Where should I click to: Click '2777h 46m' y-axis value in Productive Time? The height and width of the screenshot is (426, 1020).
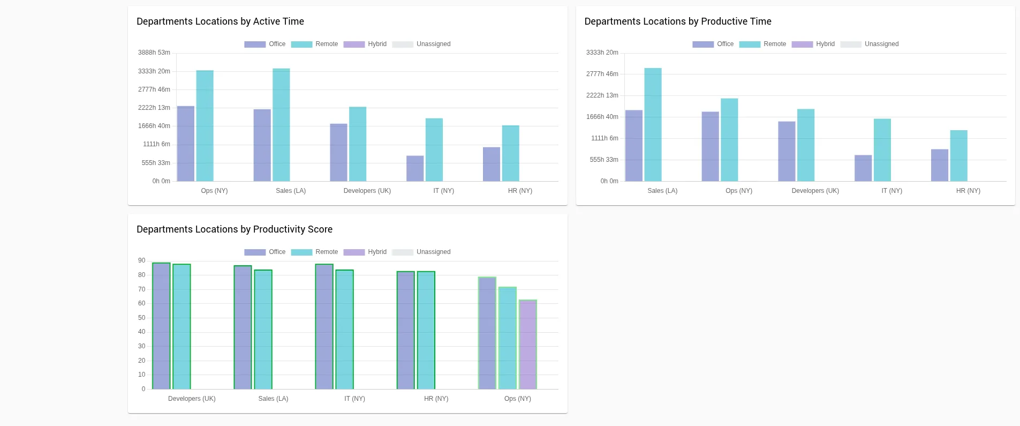click(602, 74)
